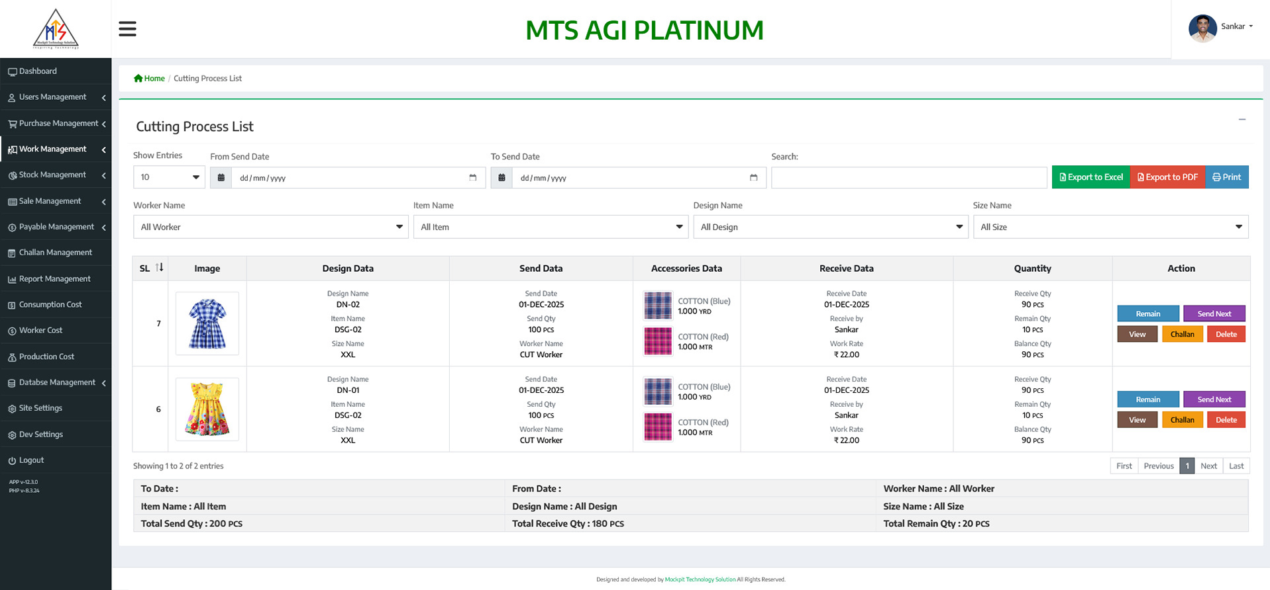Click the COTTON (Blue) swatch in row 7
The image size is (1270, 590).
pyautogui.click(x=658, y=306)
